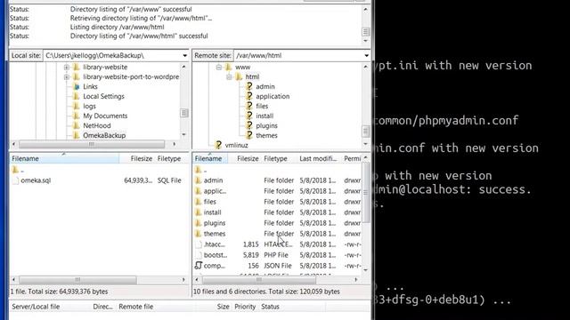Select the application folder in remote tree
570x320 pixels.
pyautogui.click(x=273, y=97)
